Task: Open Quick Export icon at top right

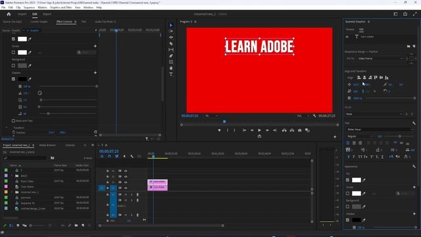Action: [405, 14]
